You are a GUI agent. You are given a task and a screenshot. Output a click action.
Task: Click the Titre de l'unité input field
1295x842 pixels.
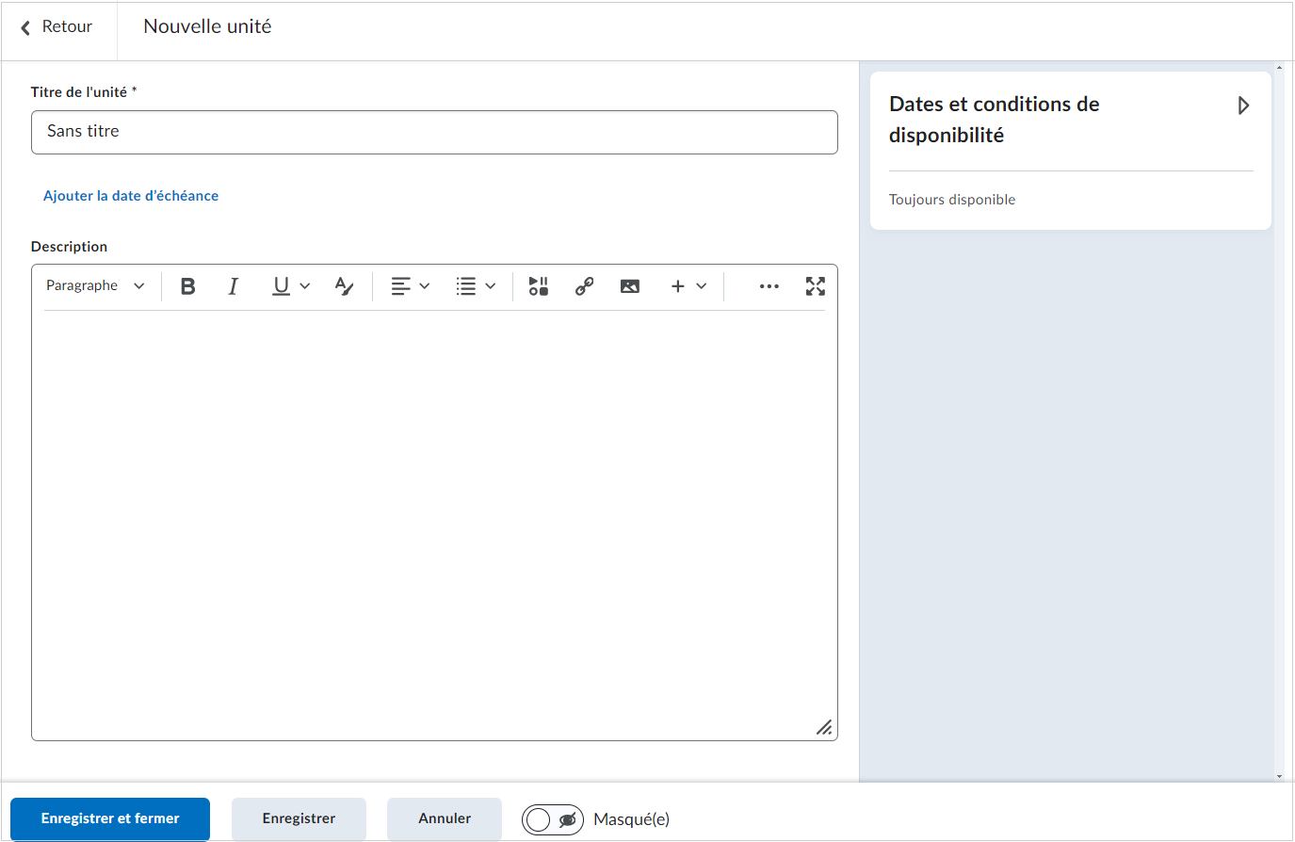click(x=434, y=132)
